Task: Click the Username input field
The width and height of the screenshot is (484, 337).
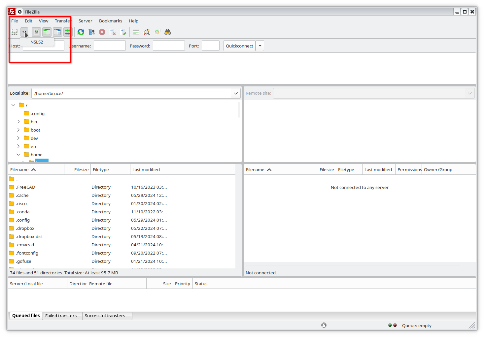Action: coord(110,46)
